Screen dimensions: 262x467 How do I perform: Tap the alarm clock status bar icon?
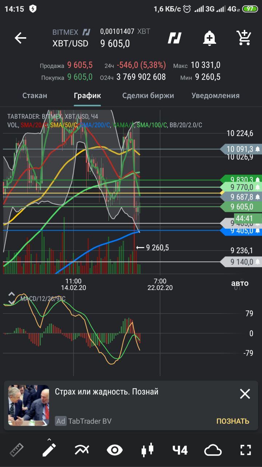(x=187, y=9)
